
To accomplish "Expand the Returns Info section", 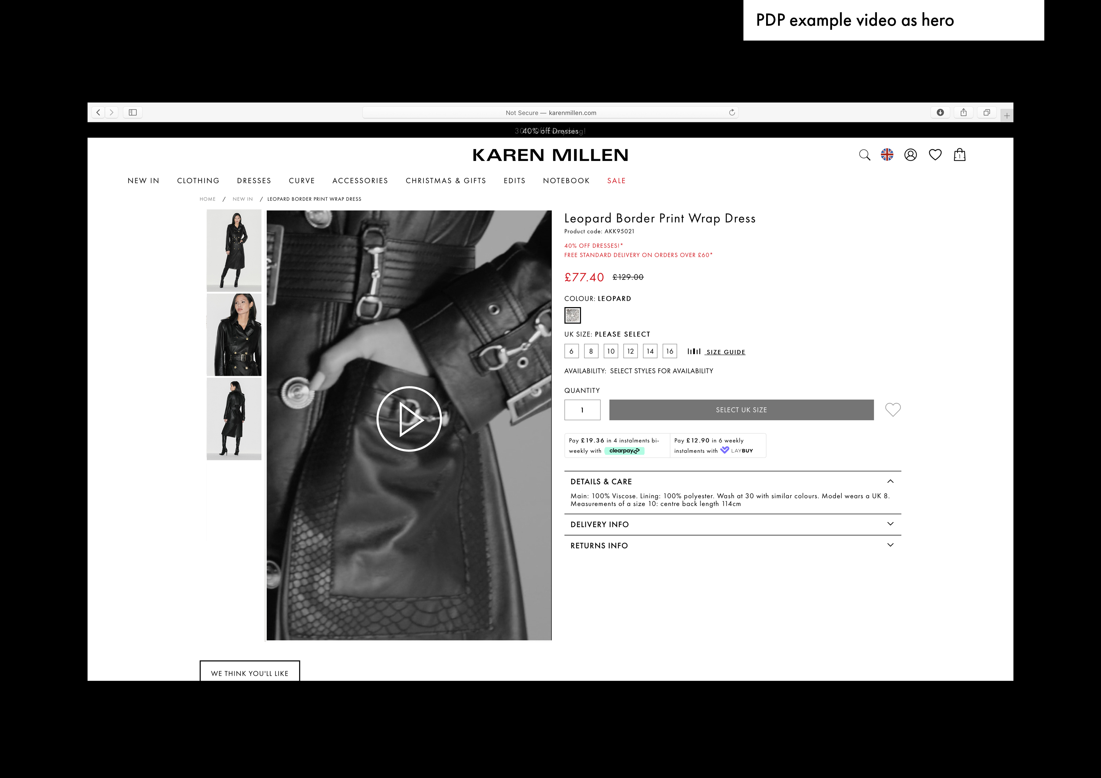I will pos(890,545).
